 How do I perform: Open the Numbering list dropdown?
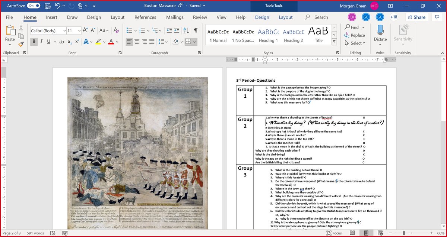pyautogui.click(x=148, y=30)
